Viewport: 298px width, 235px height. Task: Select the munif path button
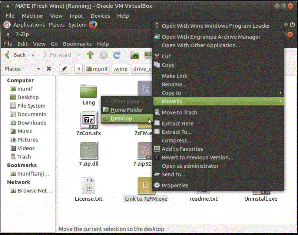[97, 69]
